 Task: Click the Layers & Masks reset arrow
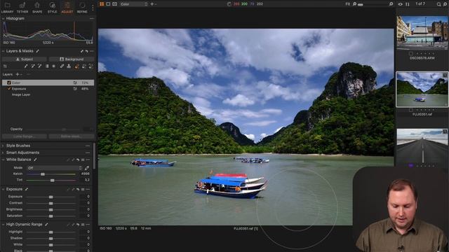point(86,51)
